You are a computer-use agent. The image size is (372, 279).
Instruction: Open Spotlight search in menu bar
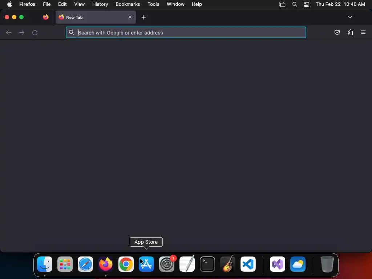(x=294, y=4)
